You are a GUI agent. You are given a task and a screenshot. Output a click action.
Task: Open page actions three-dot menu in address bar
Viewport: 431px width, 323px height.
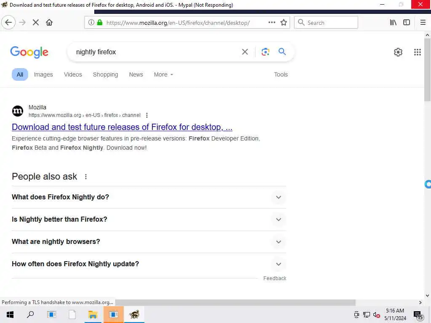coord(272,23)
